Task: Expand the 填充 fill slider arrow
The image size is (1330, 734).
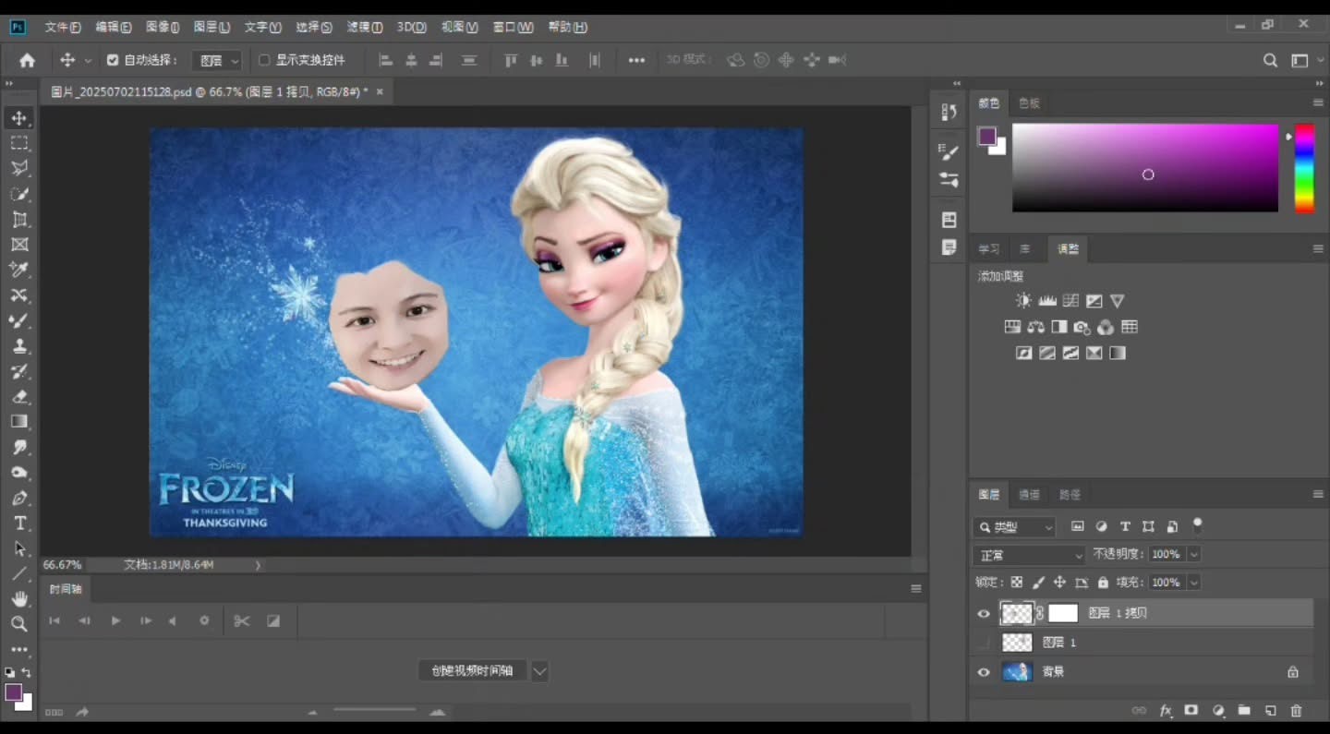Action: pyautogui.click(x=1193, y=583)
